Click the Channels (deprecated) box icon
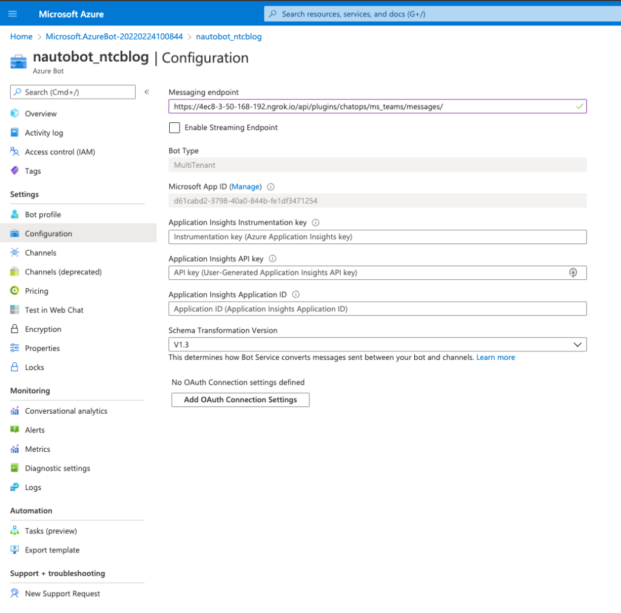This screenshot has height=613, width=621. pos(15,272)
